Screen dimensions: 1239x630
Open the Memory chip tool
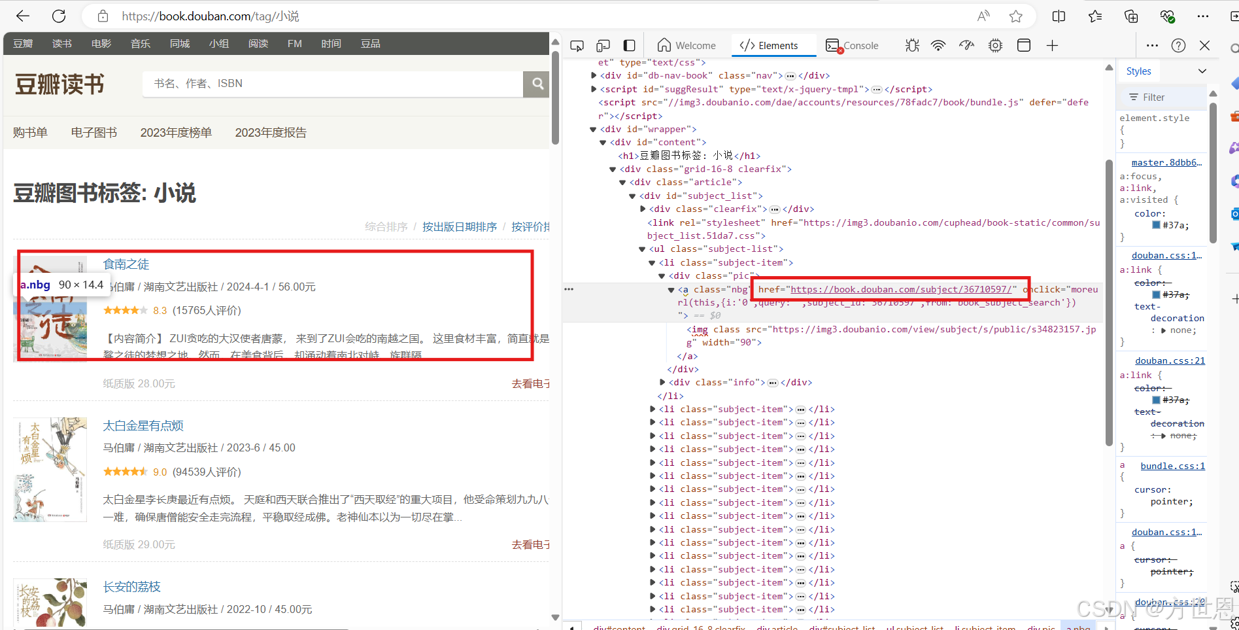tap(995, 46)
